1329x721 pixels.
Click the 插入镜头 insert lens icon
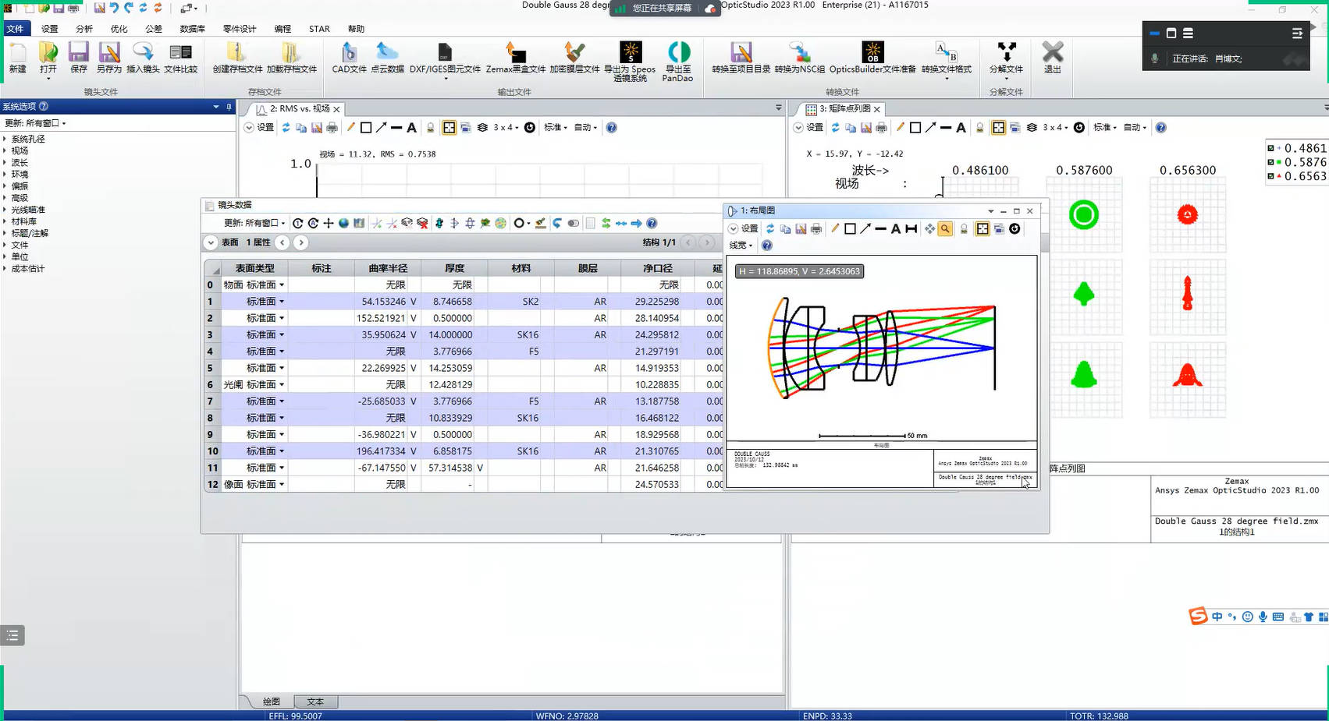[143, 57]
